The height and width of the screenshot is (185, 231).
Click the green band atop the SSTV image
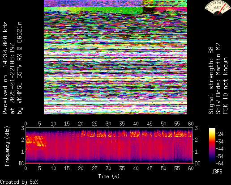click(94, 10)
